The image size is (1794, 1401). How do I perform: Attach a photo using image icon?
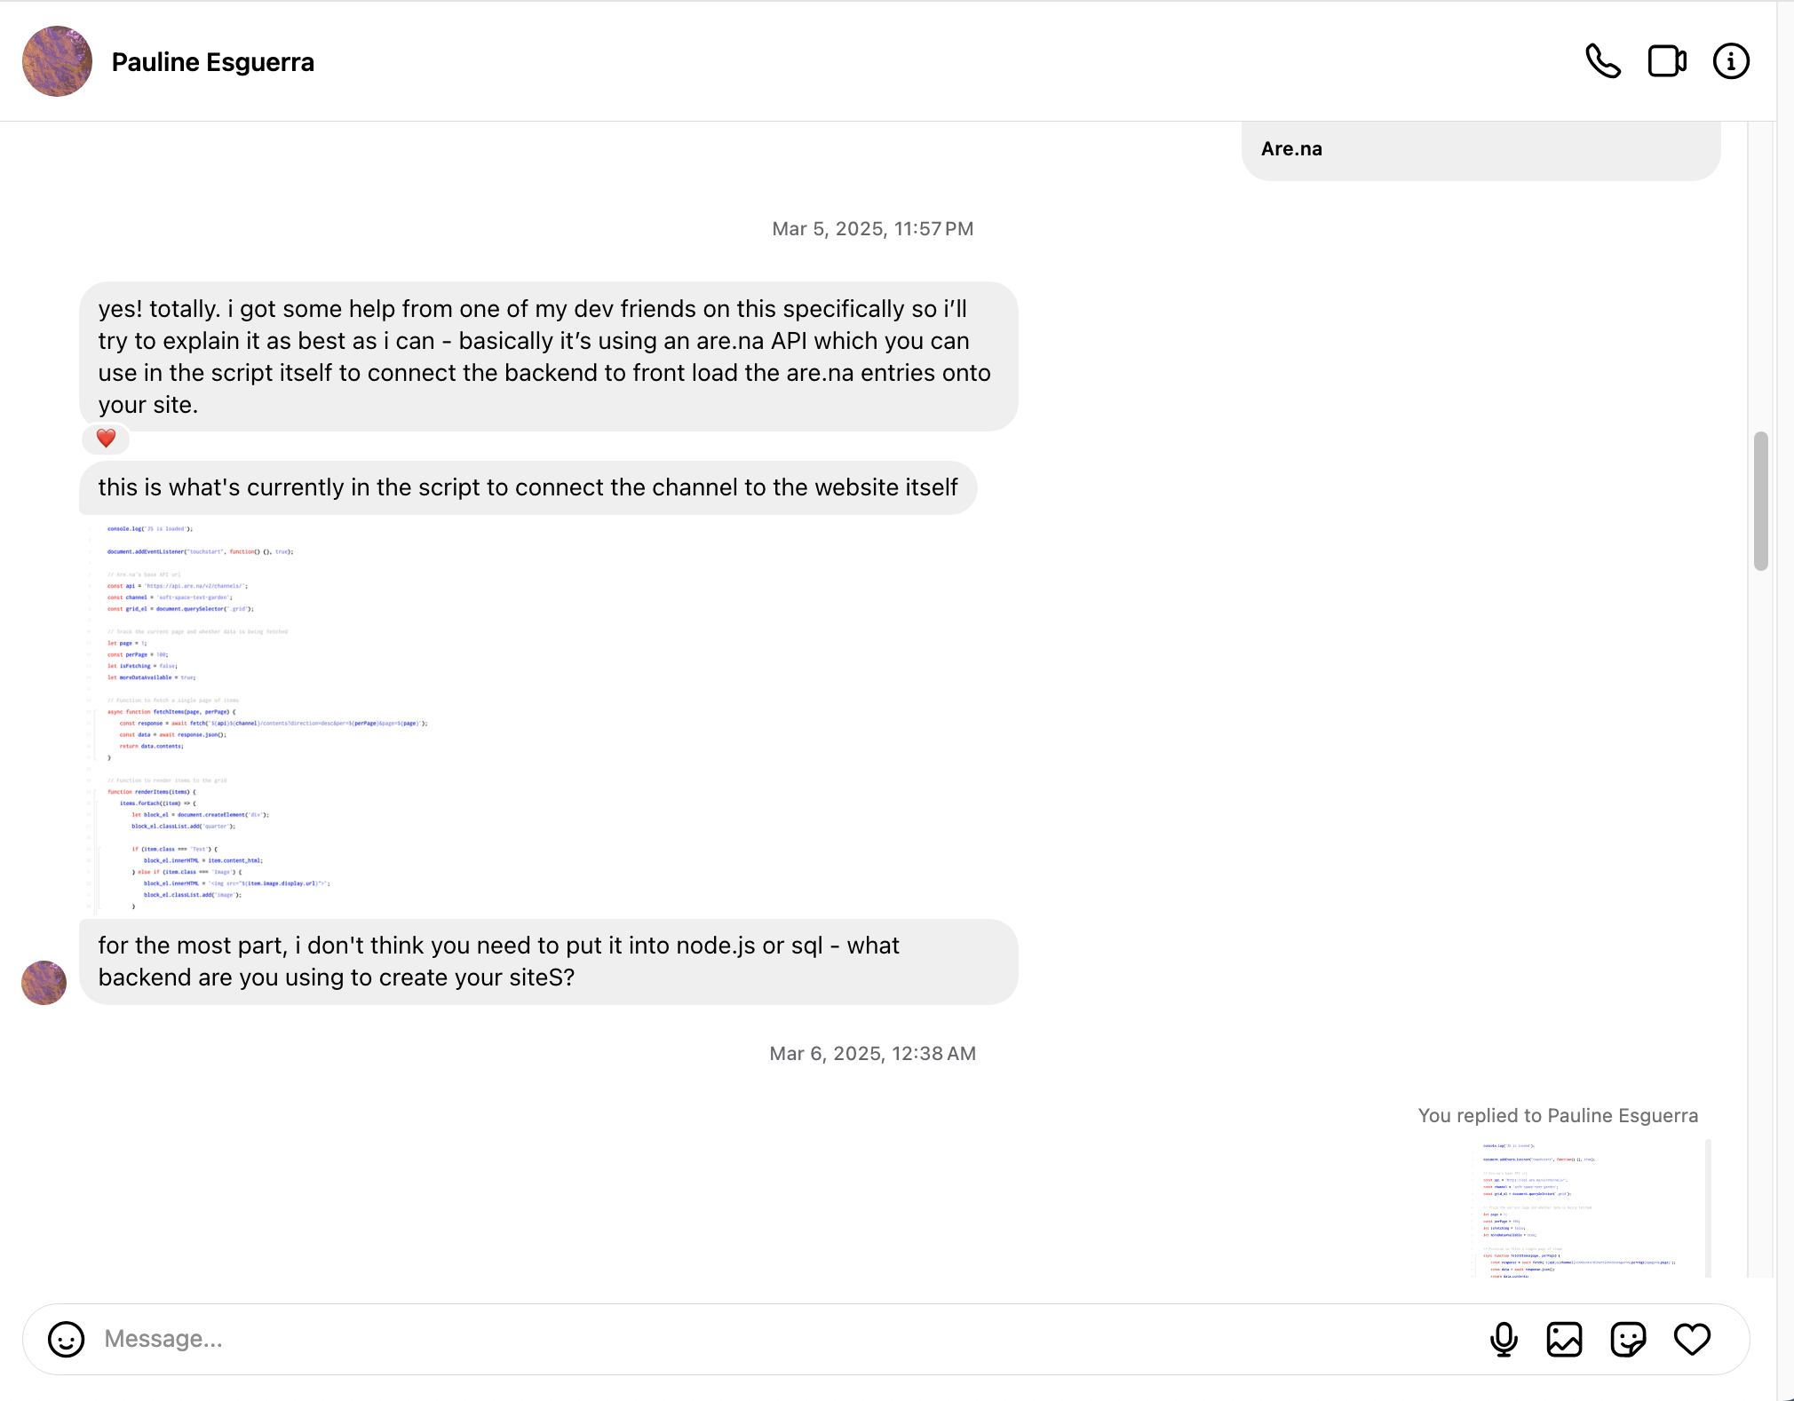1564,1339
